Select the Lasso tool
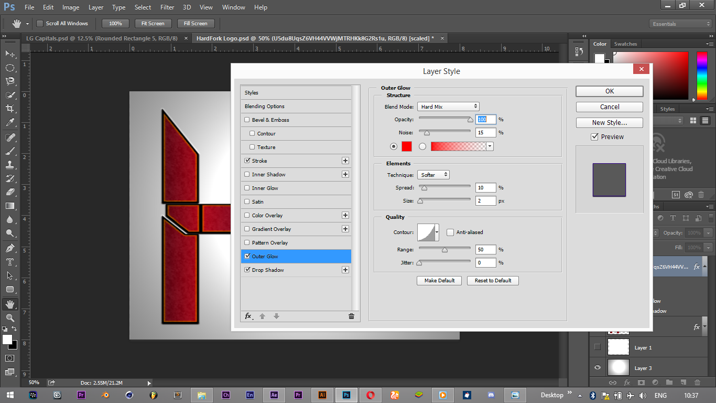The image size is (716, 403). coord(10,81)
